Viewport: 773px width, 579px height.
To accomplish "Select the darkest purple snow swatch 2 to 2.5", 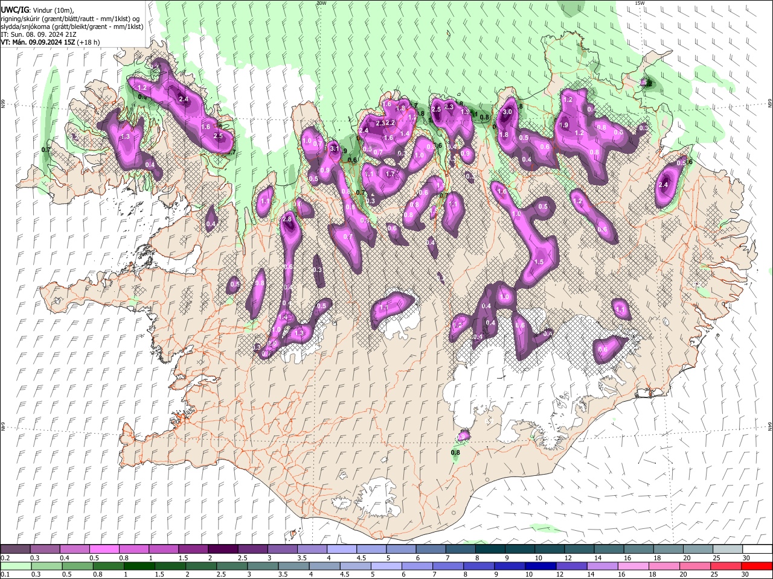I will (223, 549).
